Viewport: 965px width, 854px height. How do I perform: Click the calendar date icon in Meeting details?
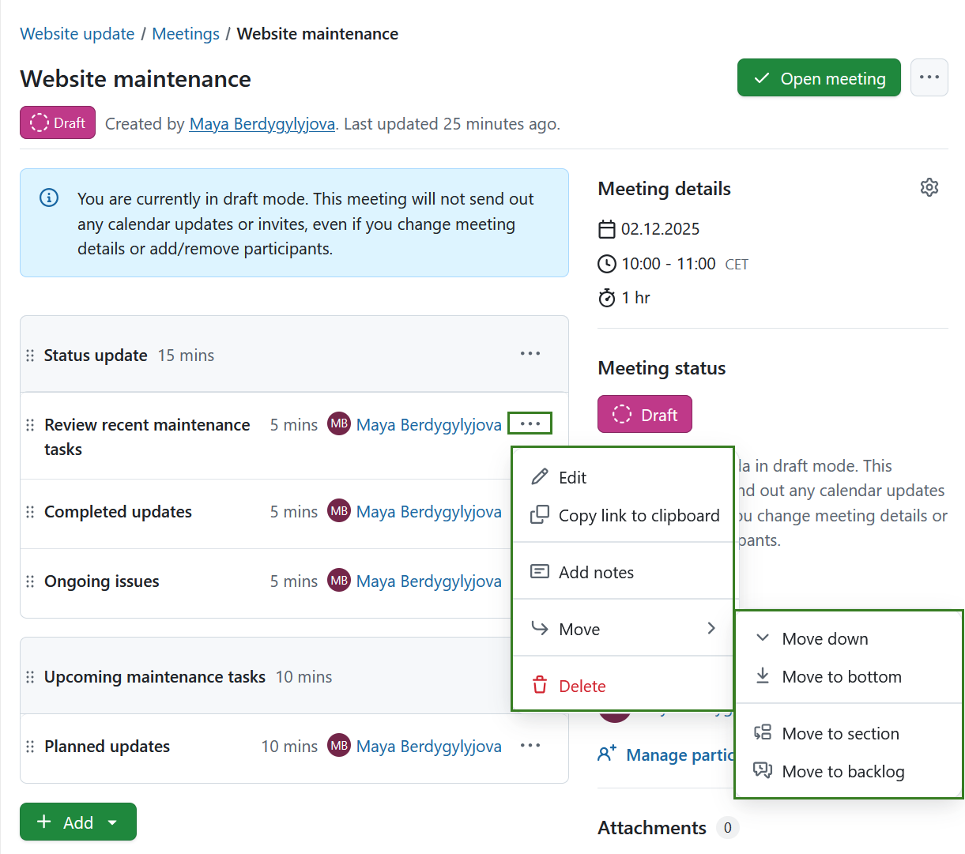(607, 228)
